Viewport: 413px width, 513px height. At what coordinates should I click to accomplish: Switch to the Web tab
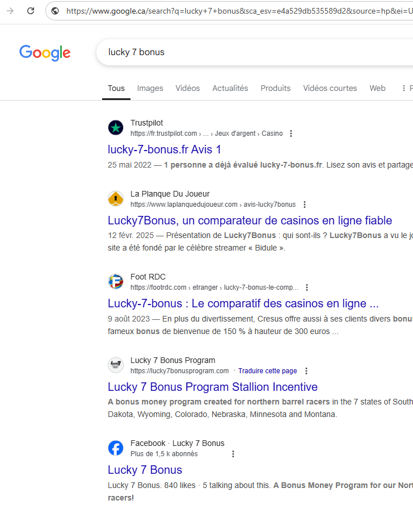point(377,88)
